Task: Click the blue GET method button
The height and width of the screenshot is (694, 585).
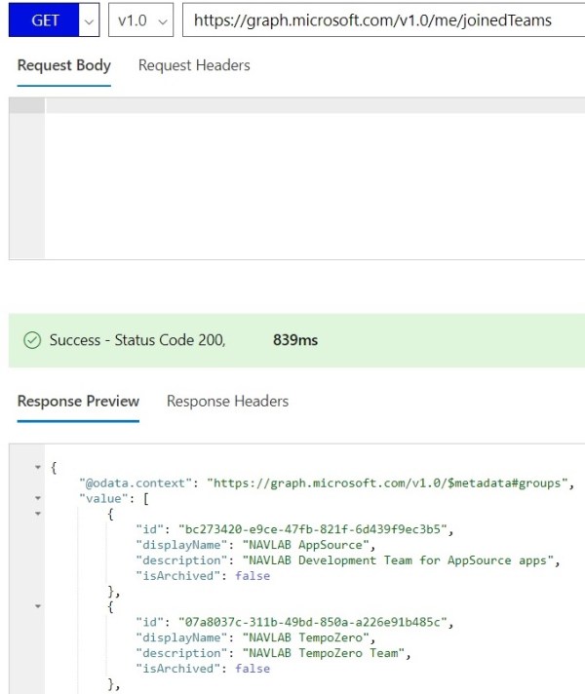Action: coord(45,20)
